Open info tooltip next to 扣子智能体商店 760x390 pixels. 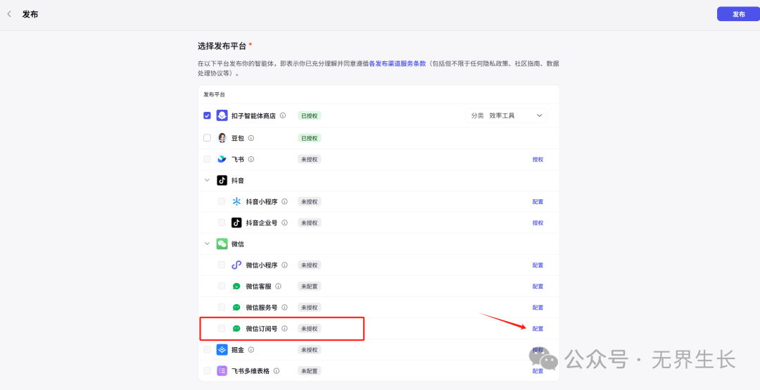(283, 115)
